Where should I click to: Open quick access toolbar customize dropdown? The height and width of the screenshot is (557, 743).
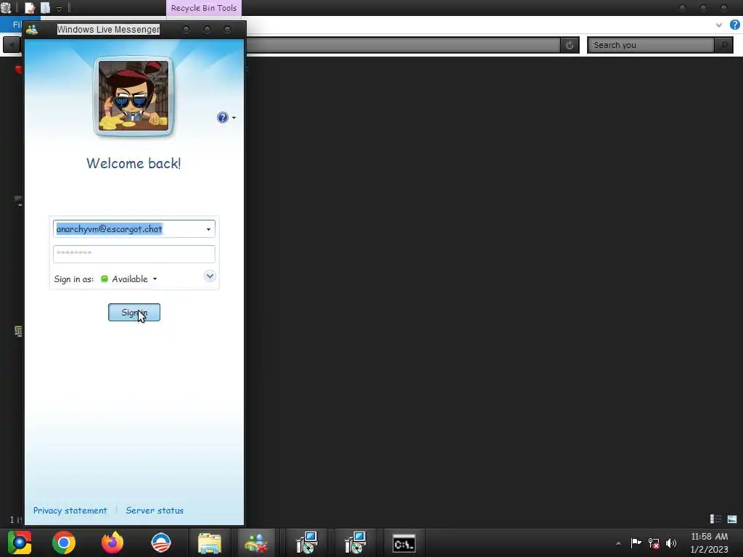click(x=59, y=9)
